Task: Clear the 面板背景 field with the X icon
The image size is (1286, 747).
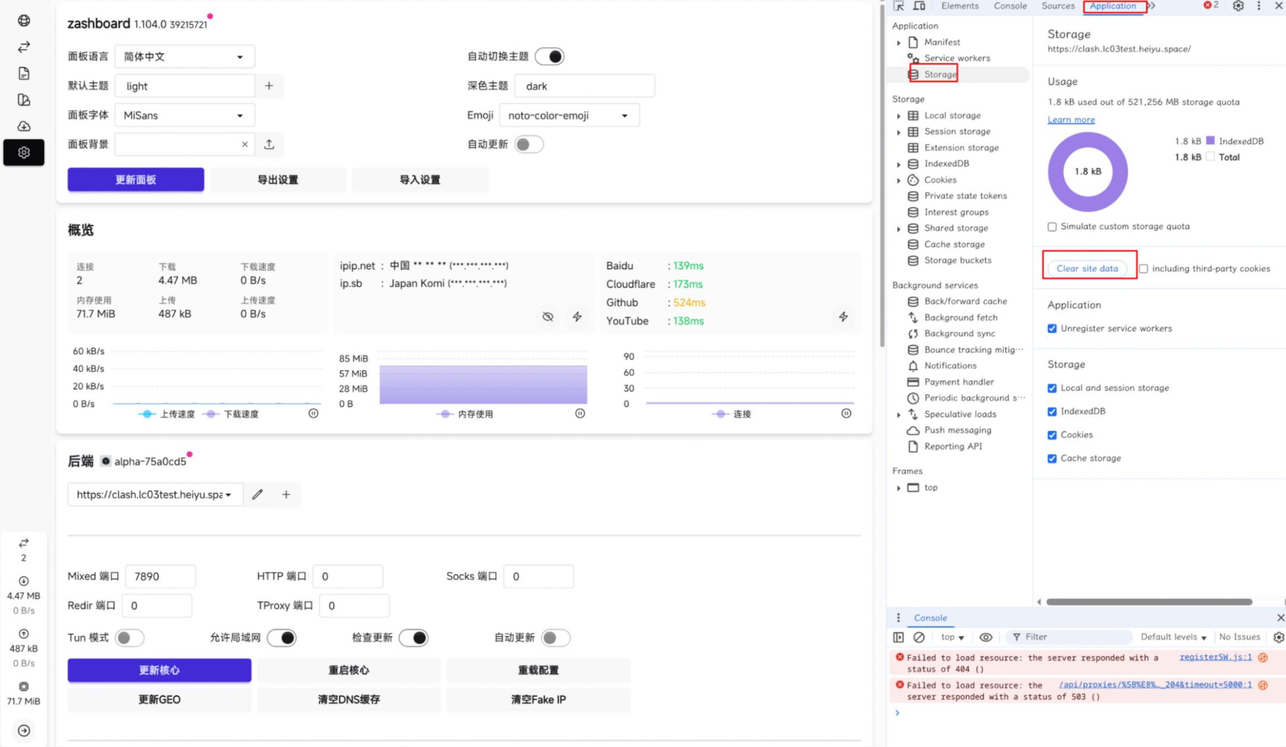Action: [x=245, y=144]
